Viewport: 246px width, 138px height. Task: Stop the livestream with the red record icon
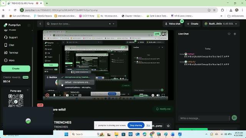[x=47, y=95]
